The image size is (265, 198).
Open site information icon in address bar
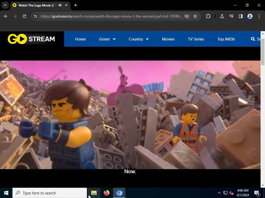tap(35, 16)
